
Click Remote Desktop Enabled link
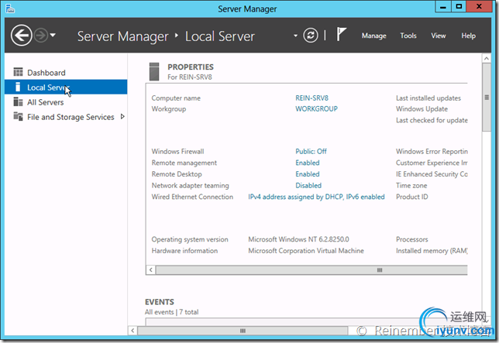[308, 174]
